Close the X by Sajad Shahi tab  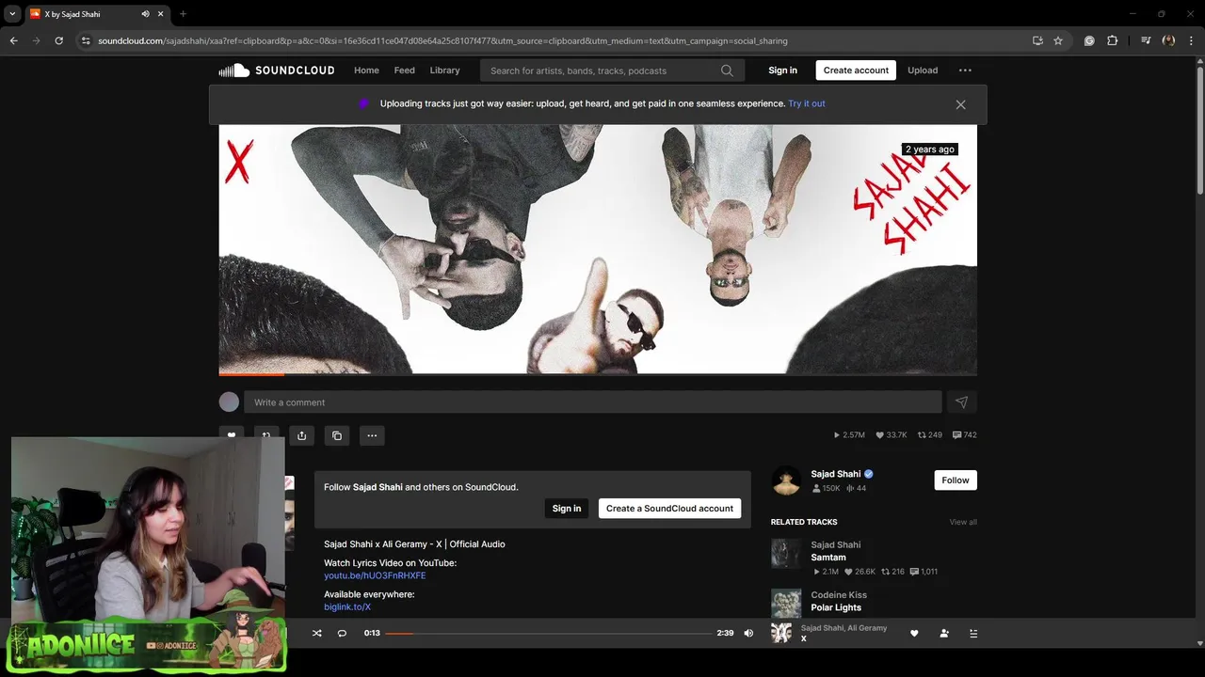[161, 14]
